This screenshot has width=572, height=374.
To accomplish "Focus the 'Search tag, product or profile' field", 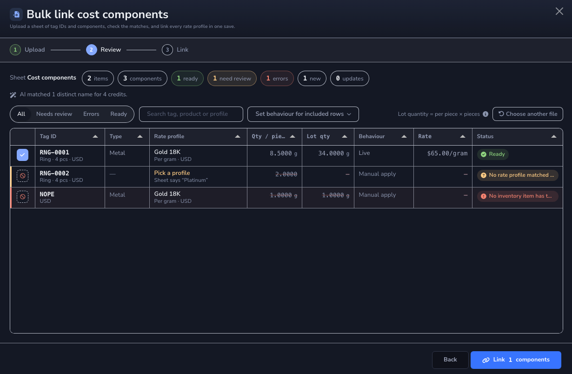I will coord(191,114).
